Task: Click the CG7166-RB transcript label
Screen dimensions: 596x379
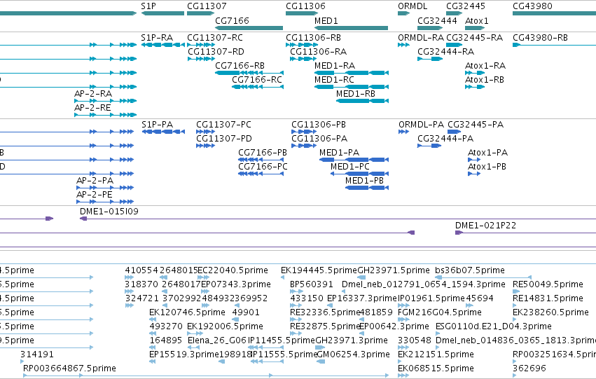Action: (240, 65)
